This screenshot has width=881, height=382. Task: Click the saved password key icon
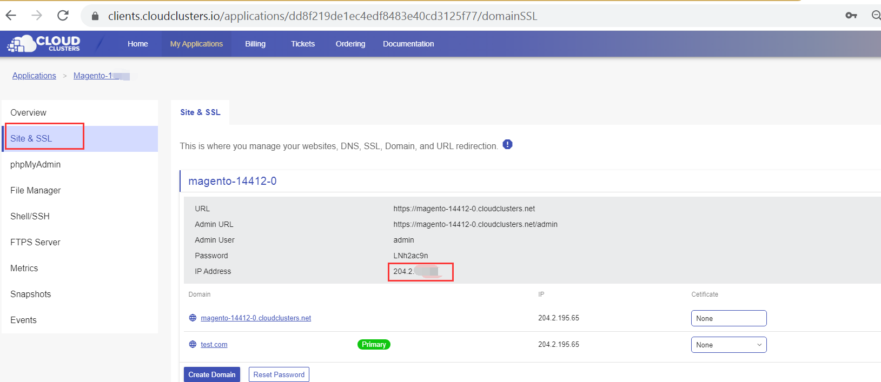[x=851, y=15]
